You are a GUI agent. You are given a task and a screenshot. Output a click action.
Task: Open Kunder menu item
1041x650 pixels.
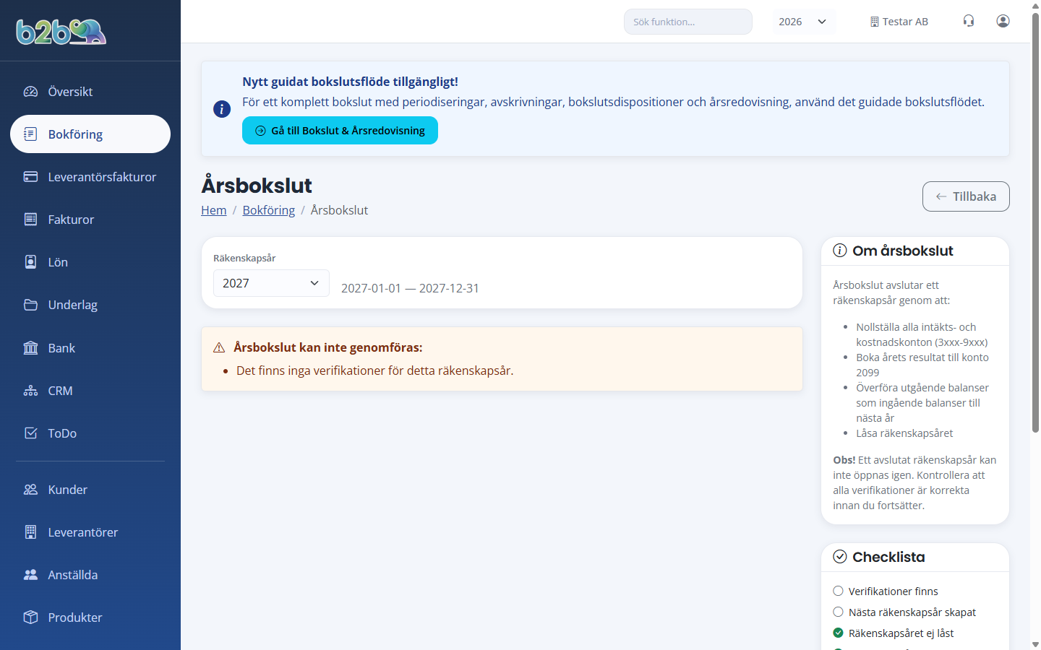90,490
